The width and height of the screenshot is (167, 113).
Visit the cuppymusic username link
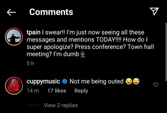point(44,81)
